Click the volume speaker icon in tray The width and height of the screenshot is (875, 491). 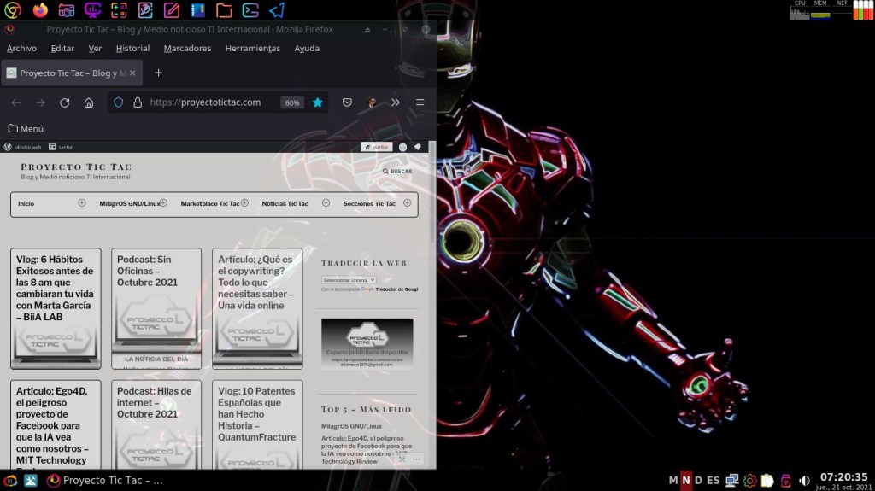tap(804, 481)
